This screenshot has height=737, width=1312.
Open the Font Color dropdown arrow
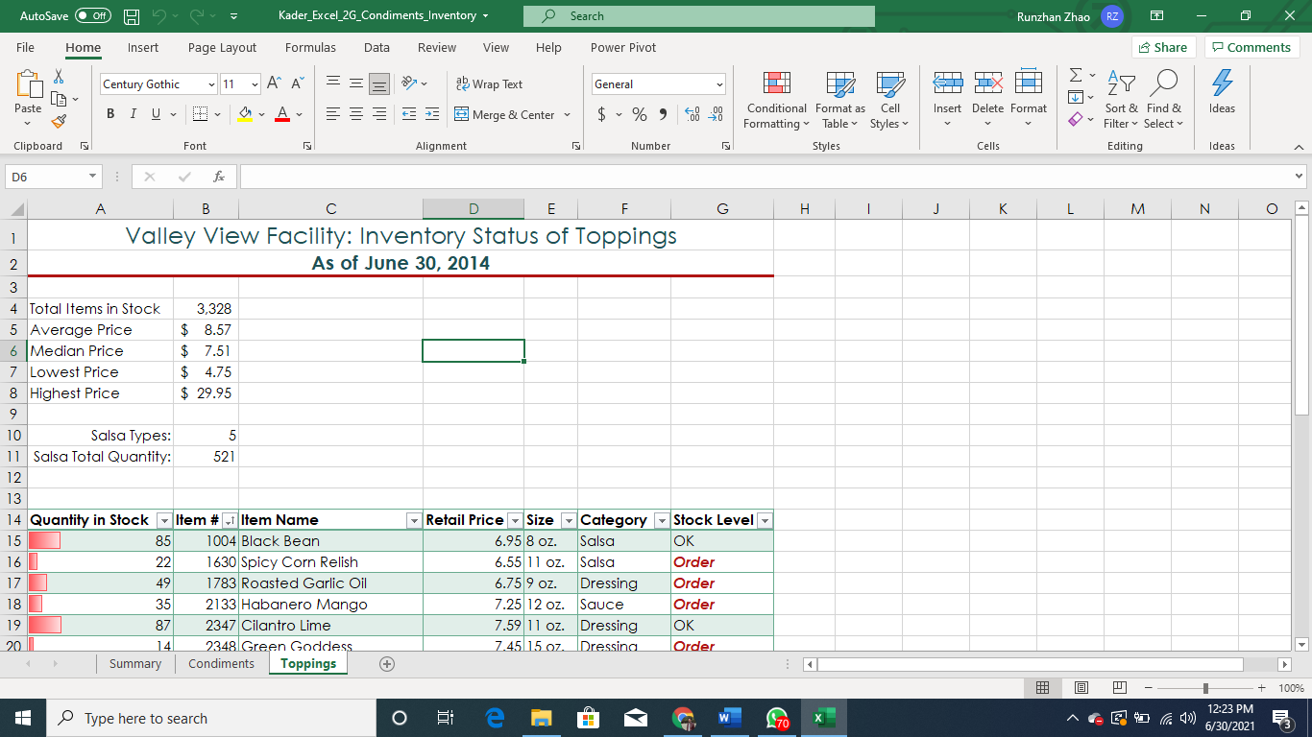point(299,114)
